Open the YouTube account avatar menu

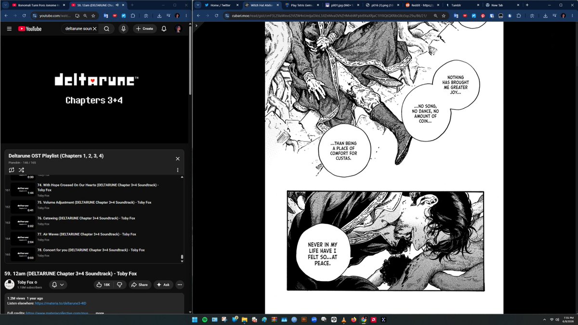(178, 28)
